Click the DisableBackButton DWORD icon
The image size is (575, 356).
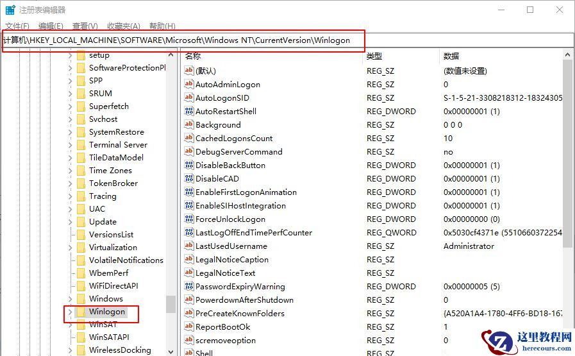(189, 165)
